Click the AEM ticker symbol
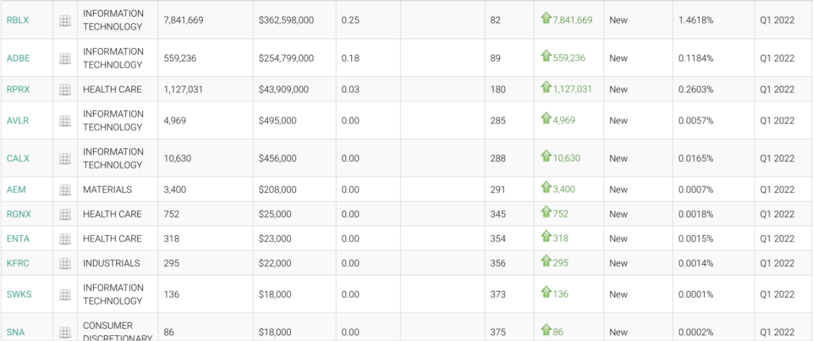Viewport: 813px width, 341px height. coord(16,190)
